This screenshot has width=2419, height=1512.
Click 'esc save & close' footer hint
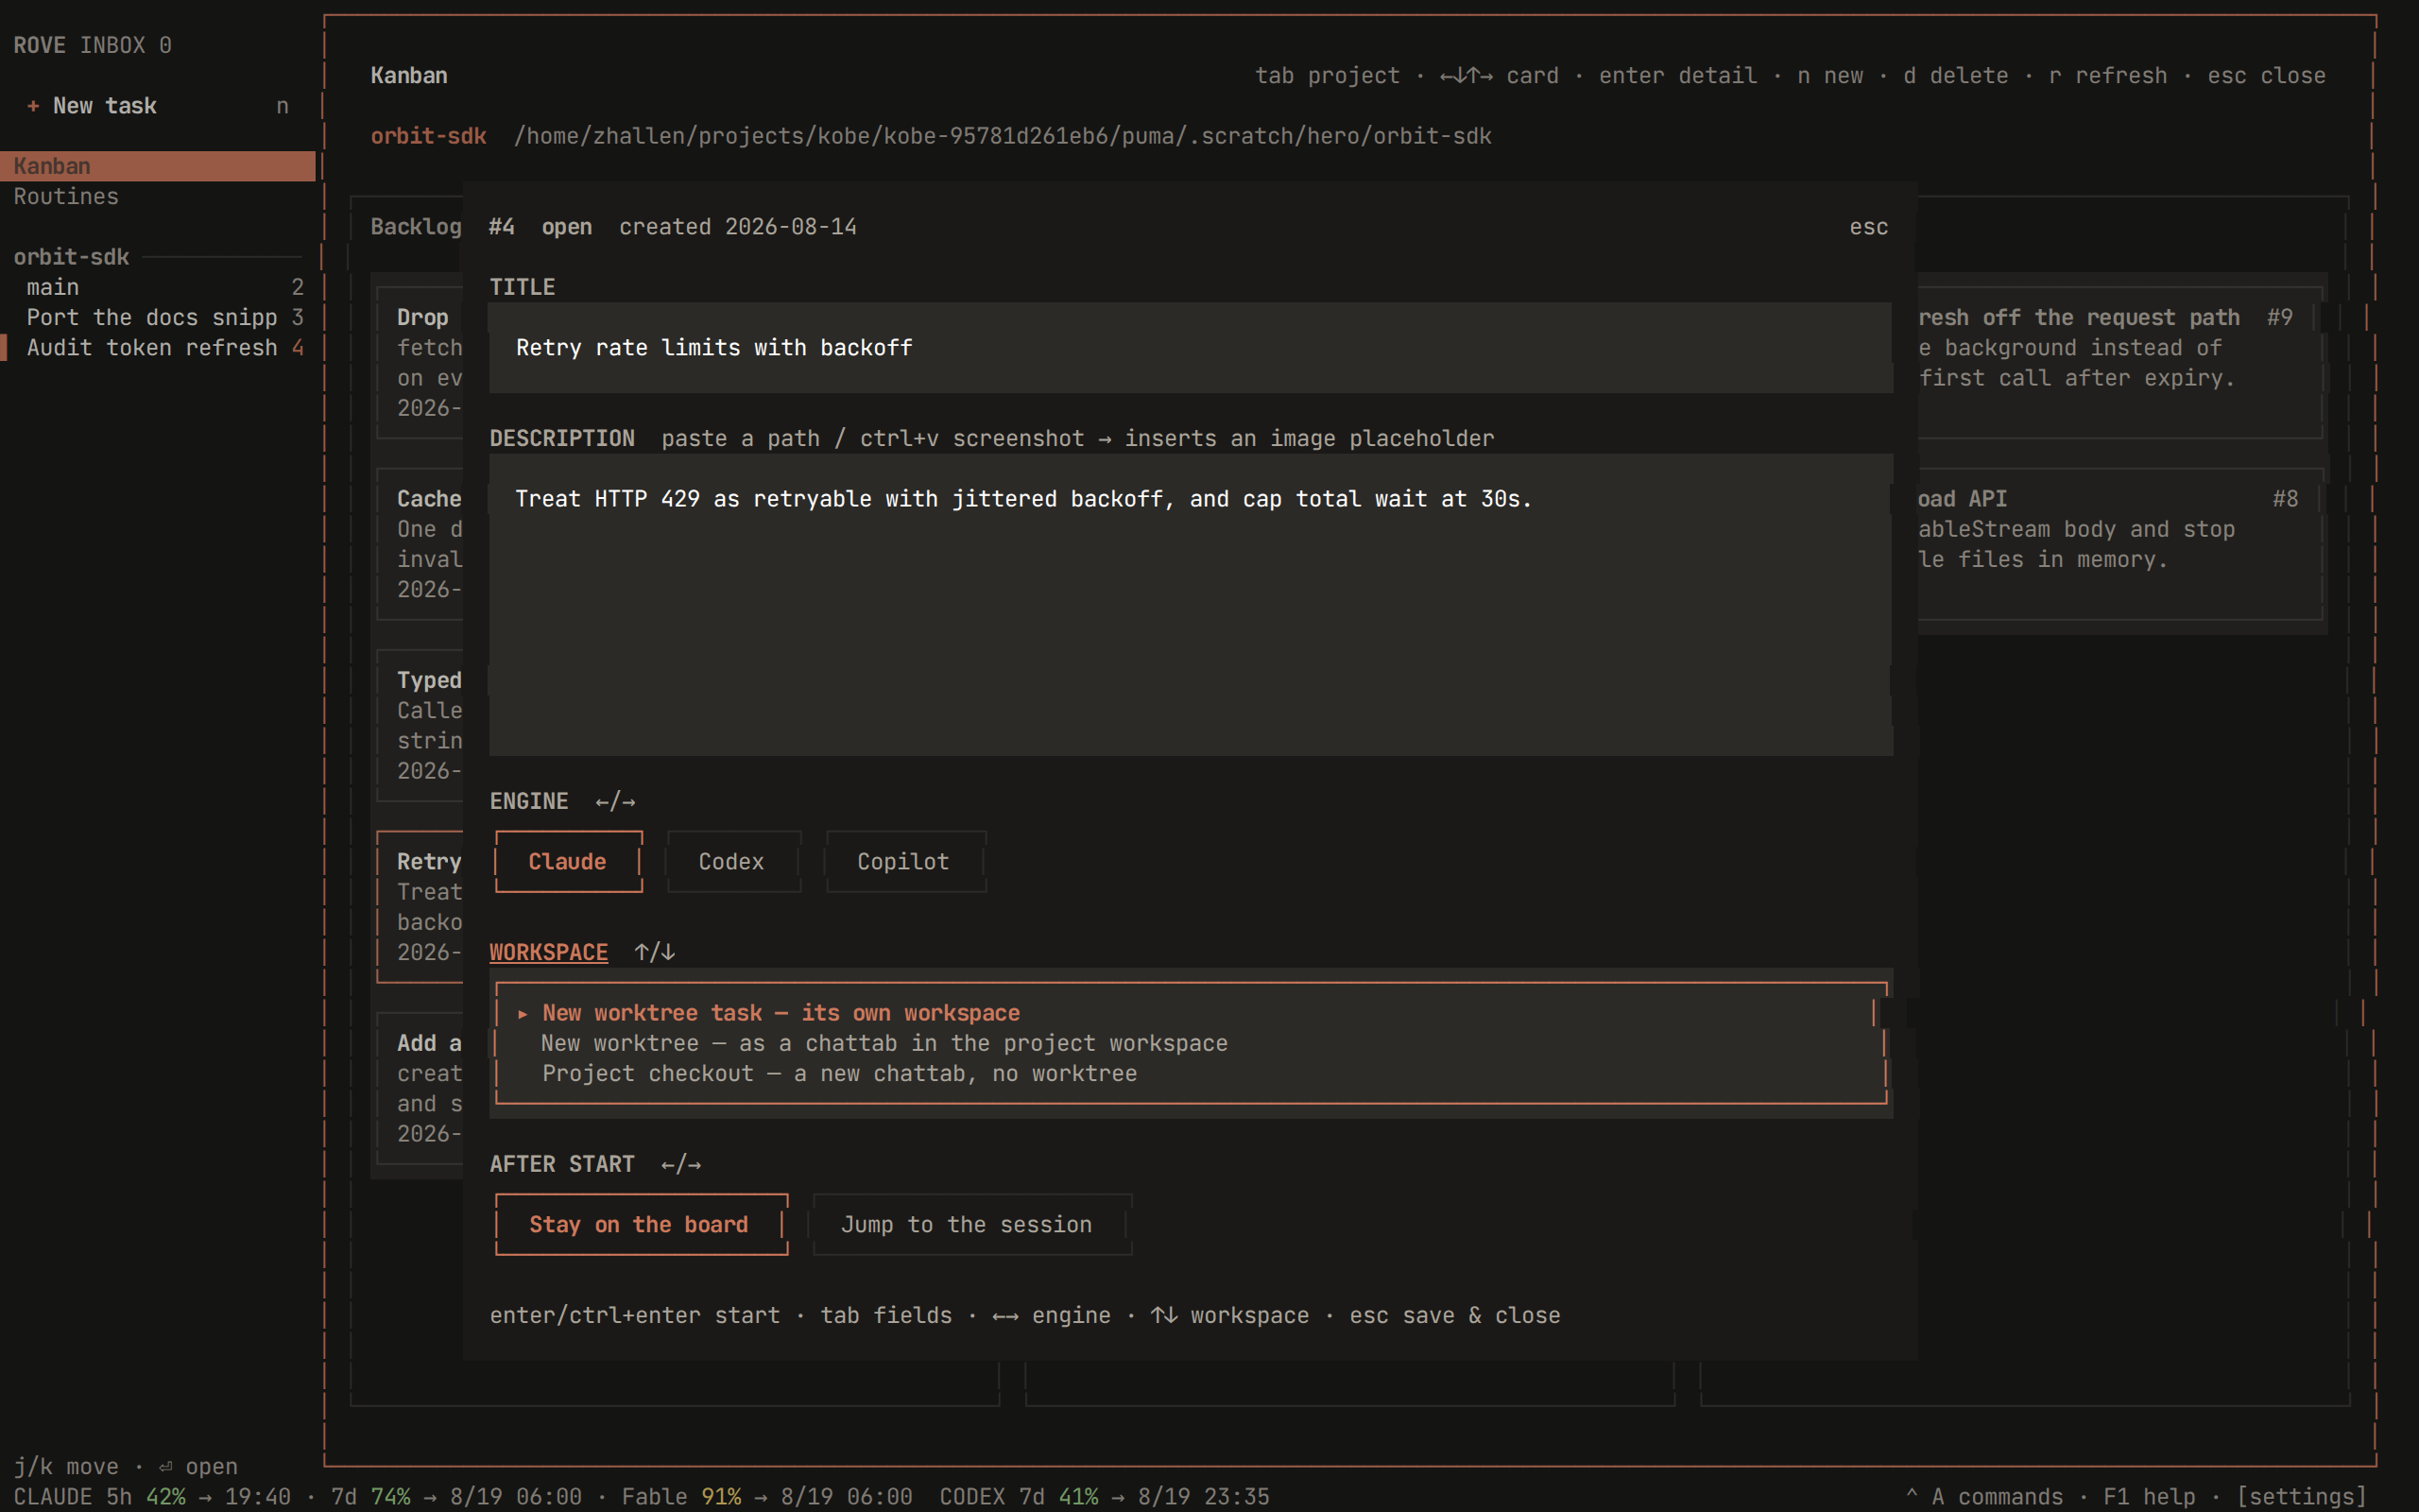1454,1315
